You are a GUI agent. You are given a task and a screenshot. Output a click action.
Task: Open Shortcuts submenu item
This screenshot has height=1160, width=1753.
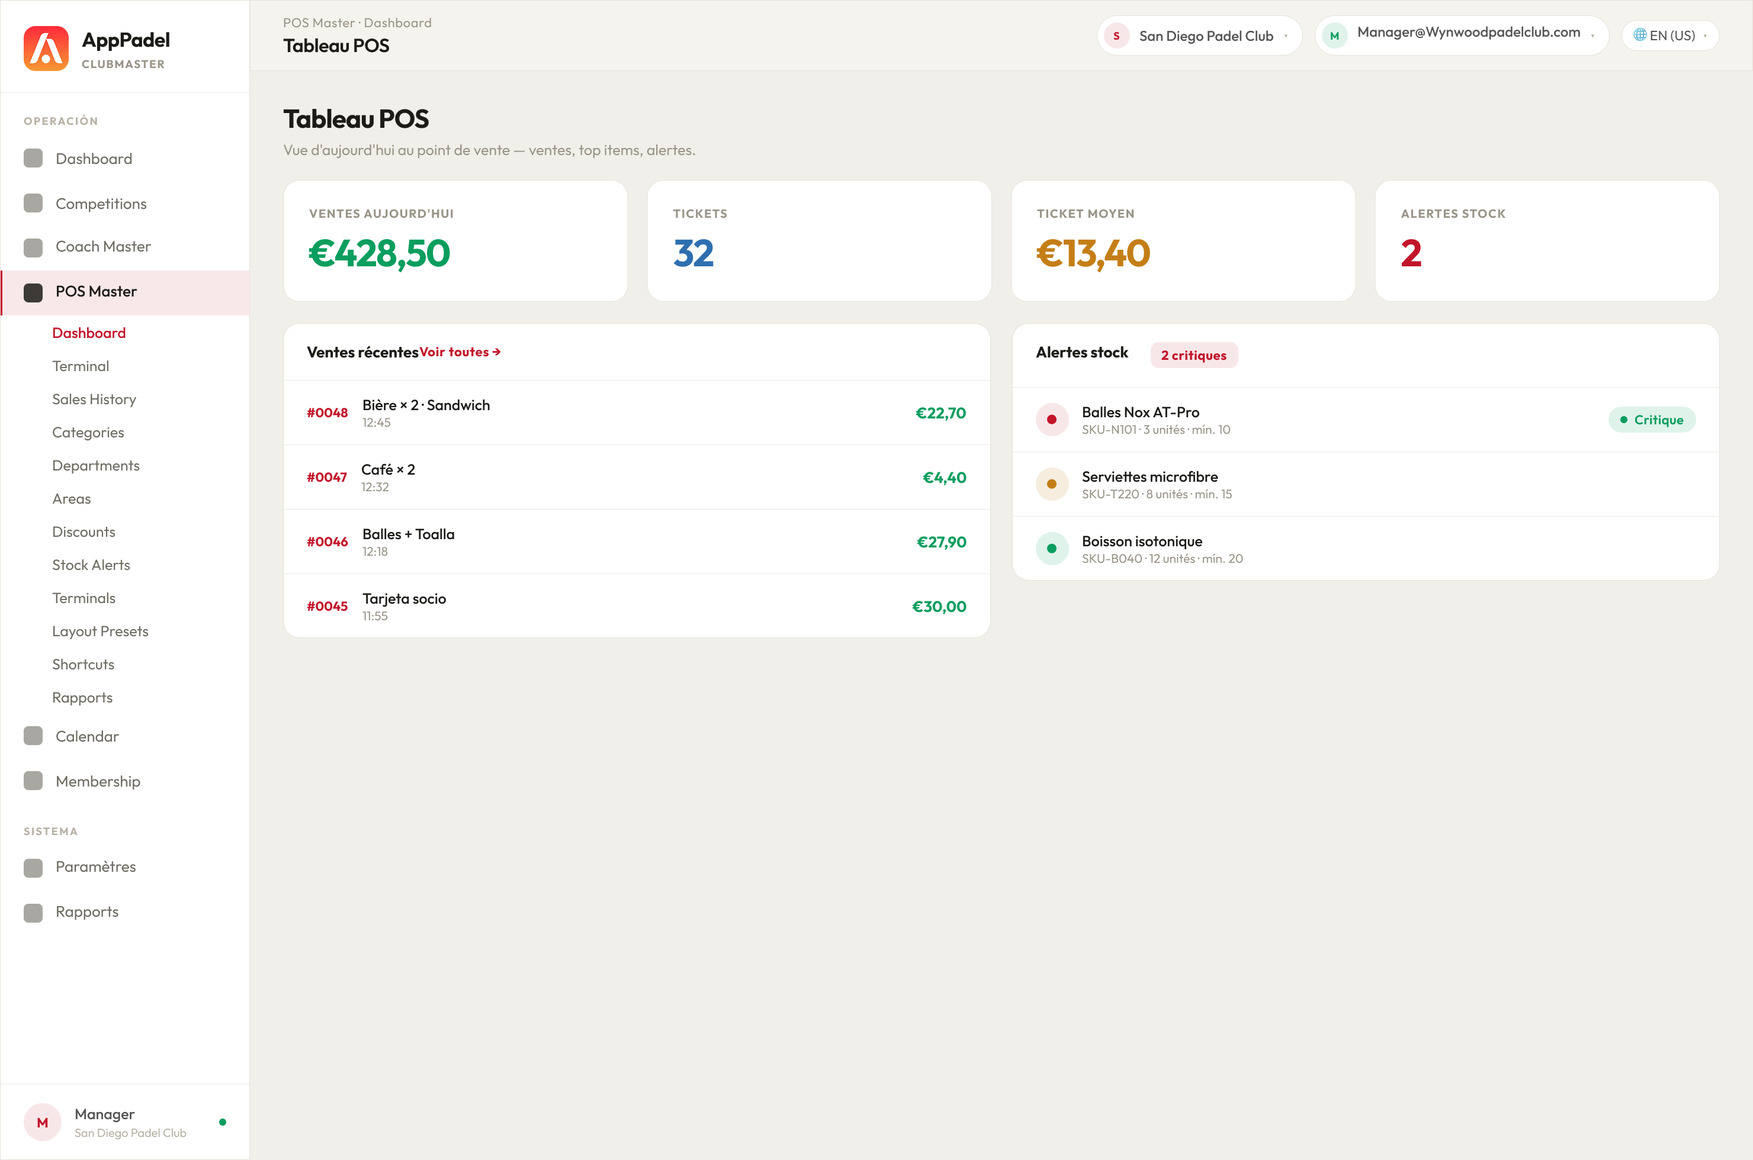83,664
